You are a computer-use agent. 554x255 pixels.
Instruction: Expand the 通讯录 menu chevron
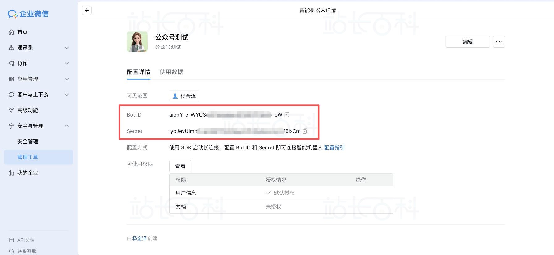click(67, 48)
